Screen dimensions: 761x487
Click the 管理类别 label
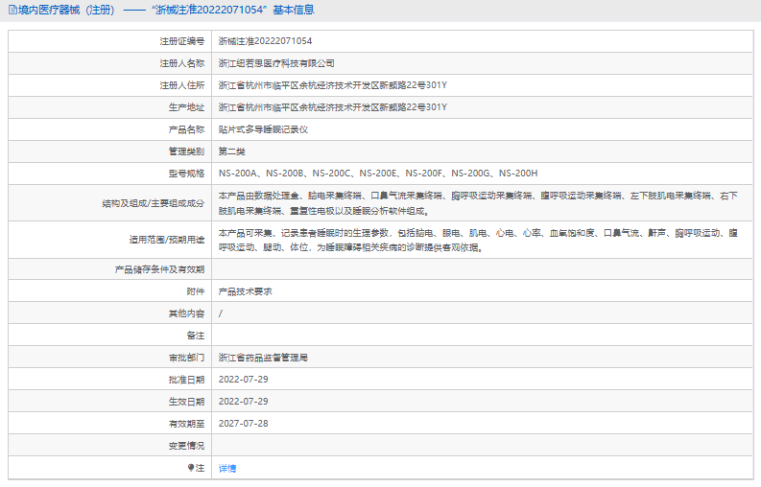tap(186, 151)
